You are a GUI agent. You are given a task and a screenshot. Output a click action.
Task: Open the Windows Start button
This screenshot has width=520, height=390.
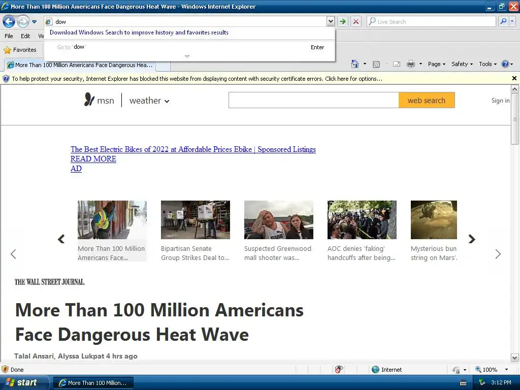(24, 382)
